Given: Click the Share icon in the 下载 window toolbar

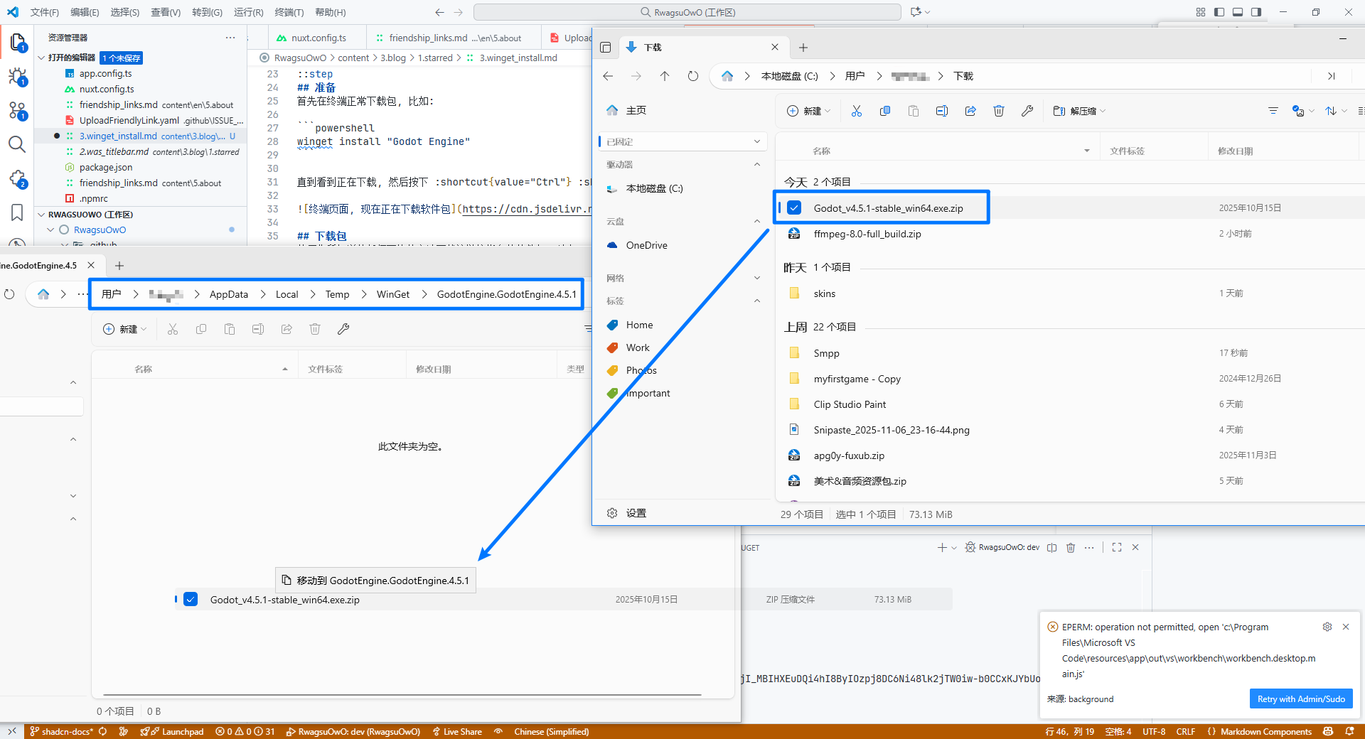Looking at the screenshot, I should pos(970,111).
